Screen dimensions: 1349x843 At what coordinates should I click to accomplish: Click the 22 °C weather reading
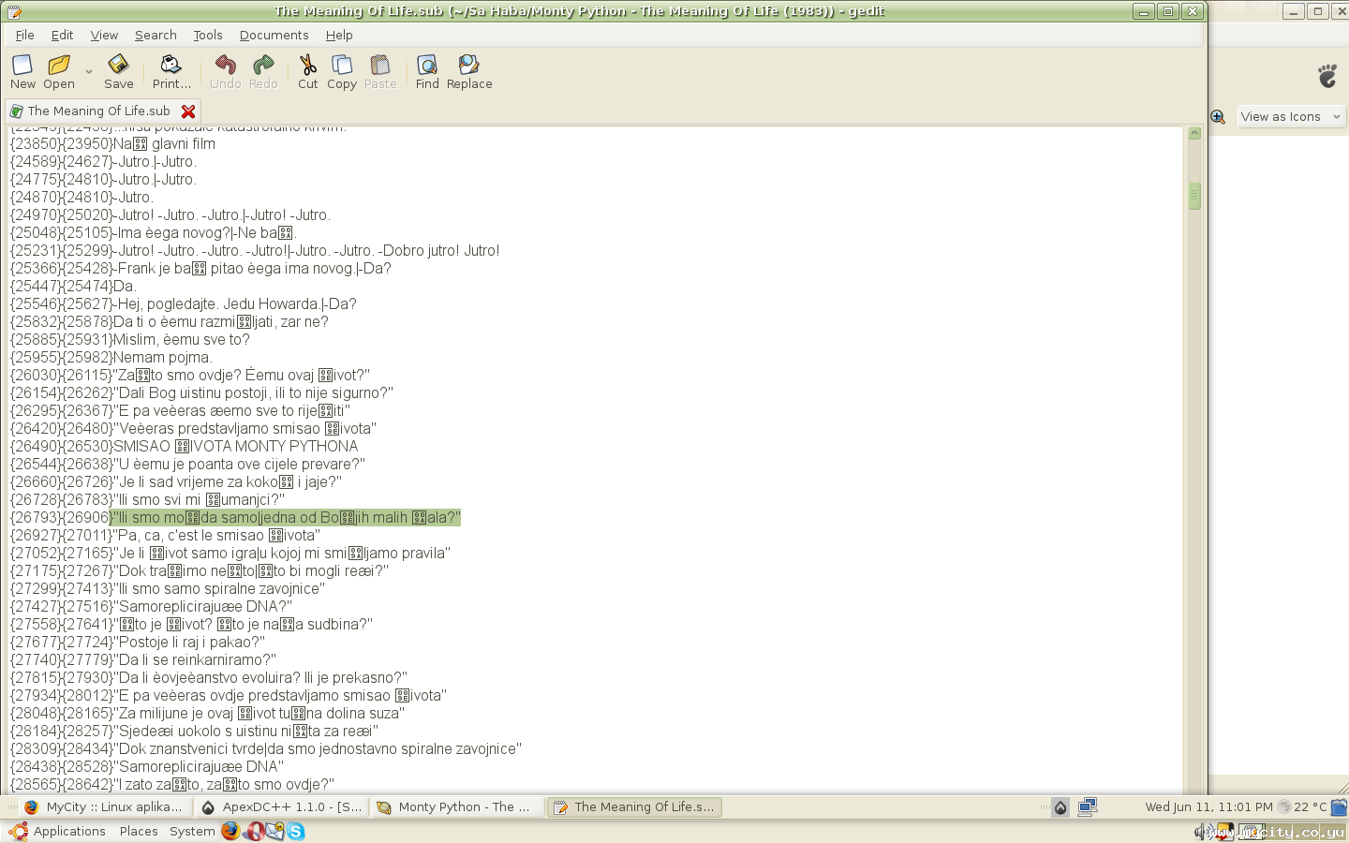[1311, 806]
